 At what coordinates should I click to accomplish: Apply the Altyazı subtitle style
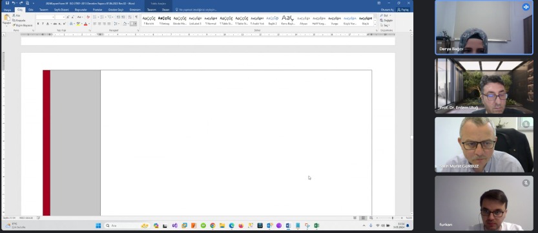coord(304,20)
